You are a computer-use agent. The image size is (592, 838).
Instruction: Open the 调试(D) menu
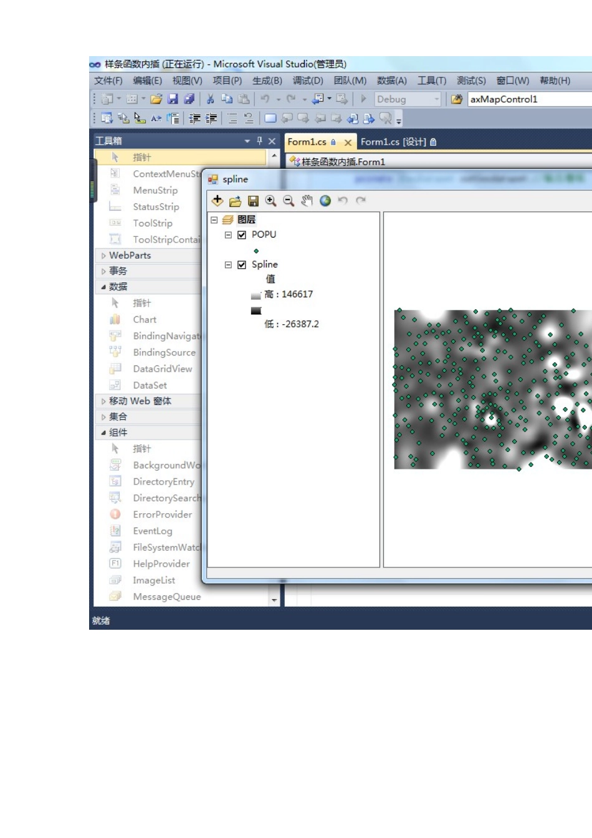308,80
